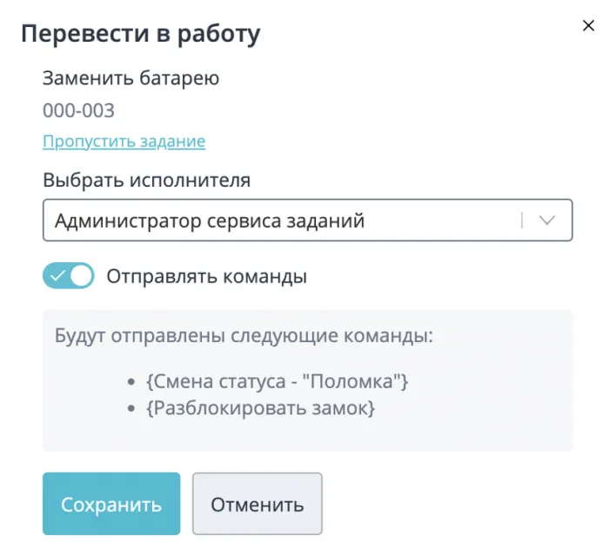Close the 'Перевести в работу' dialog
This screenshot has width=609, height=555.
tap(588, 25)
